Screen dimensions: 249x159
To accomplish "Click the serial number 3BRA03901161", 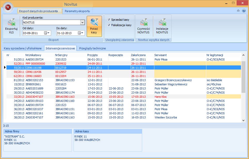I will tap(65, 113).
